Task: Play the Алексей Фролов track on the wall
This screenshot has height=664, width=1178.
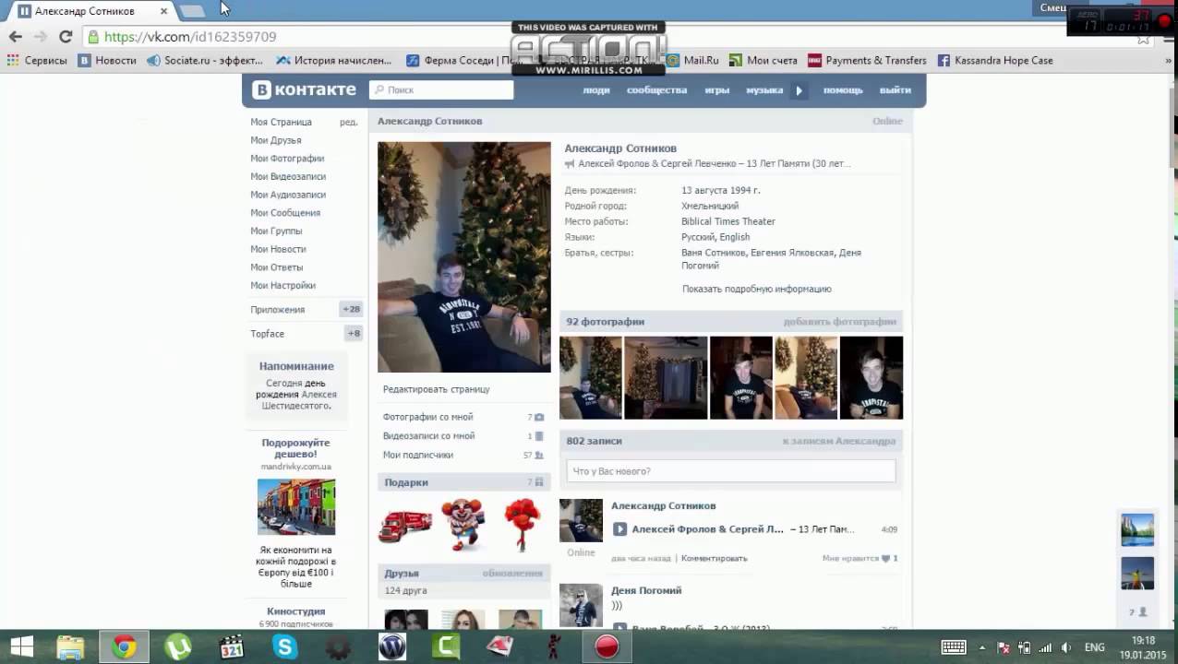Action: click(619, 529)
